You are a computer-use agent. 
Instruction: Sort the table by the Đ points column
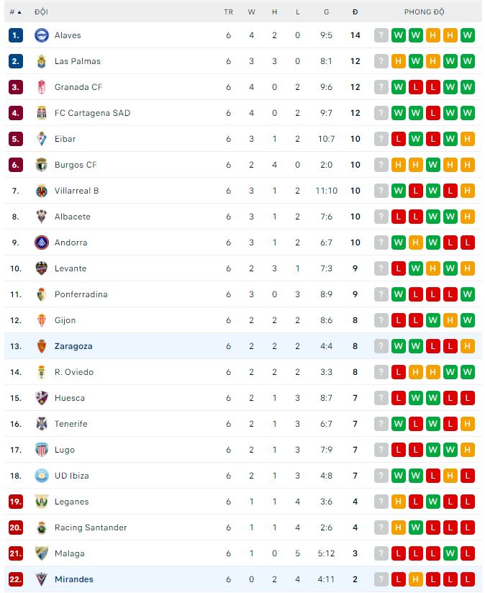pos(354,12)
